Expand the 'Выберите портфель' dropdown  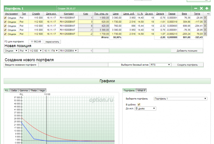(181, 98)
